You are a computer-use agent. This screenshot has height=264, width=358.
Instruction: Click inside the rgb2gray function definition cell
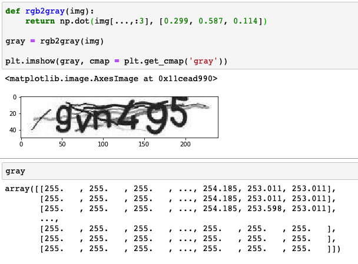tap(177, 35)
